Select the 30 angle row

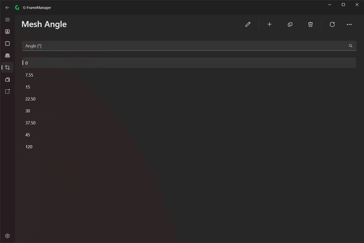189,111
